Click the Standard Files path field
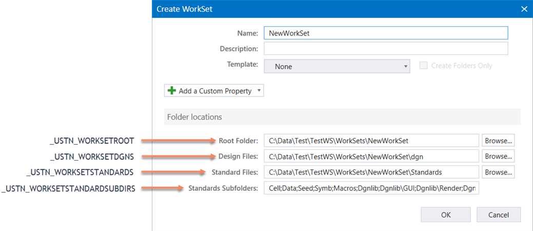The height and width of the screenshot is (231, 533). click(x=371, y=172)
